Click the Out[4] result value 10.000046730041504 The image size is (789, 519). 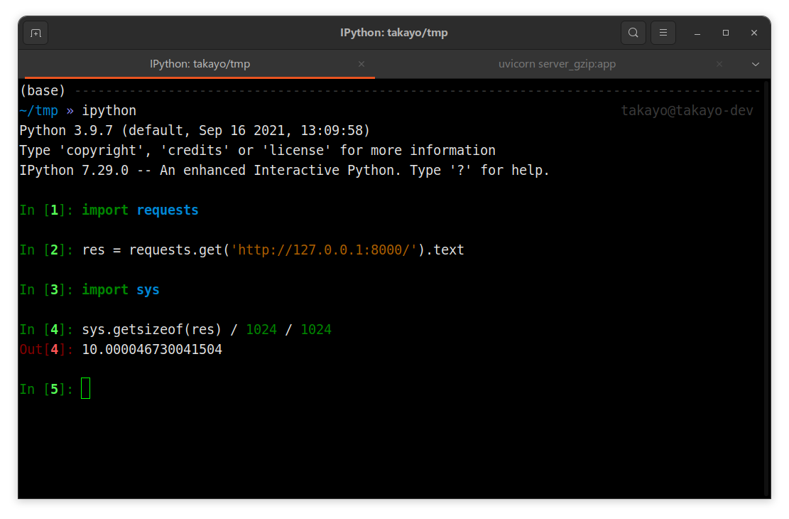point(152,350)
